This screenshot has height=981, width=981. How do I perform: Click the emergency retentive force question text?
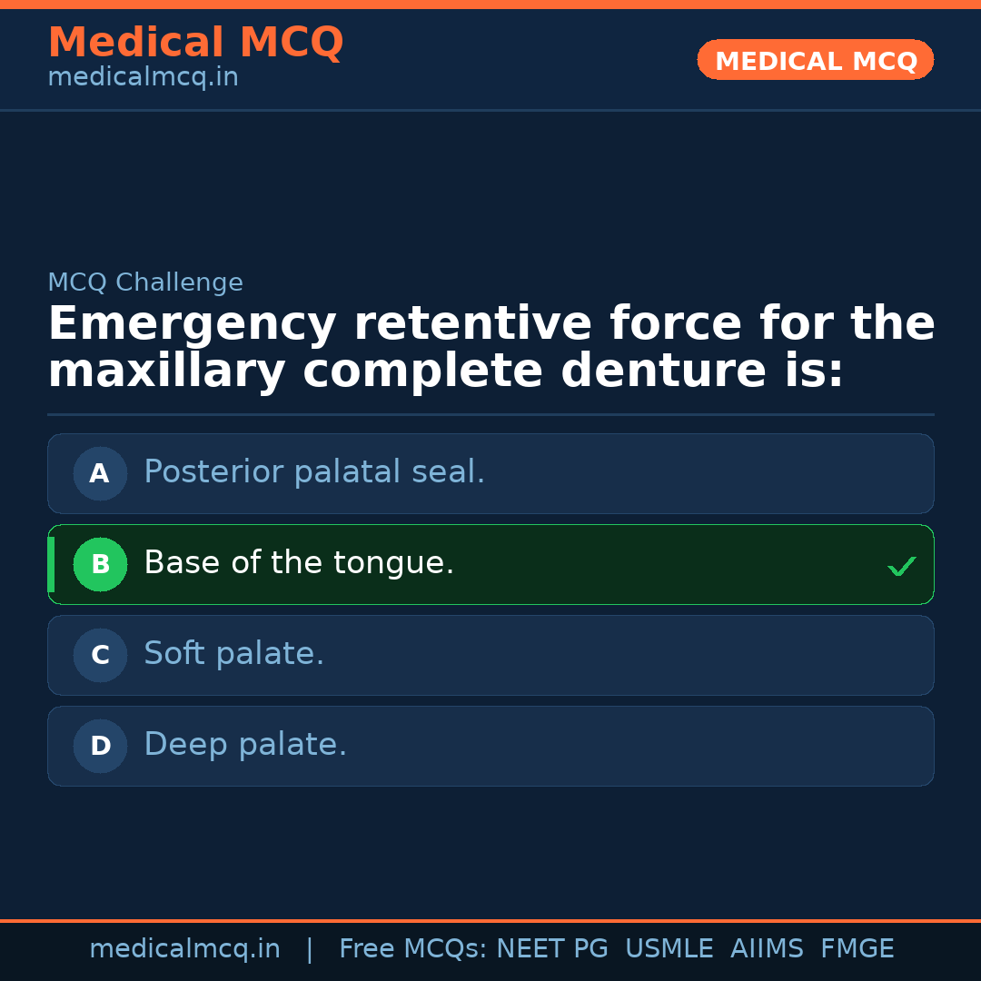[x=490, y=348]
